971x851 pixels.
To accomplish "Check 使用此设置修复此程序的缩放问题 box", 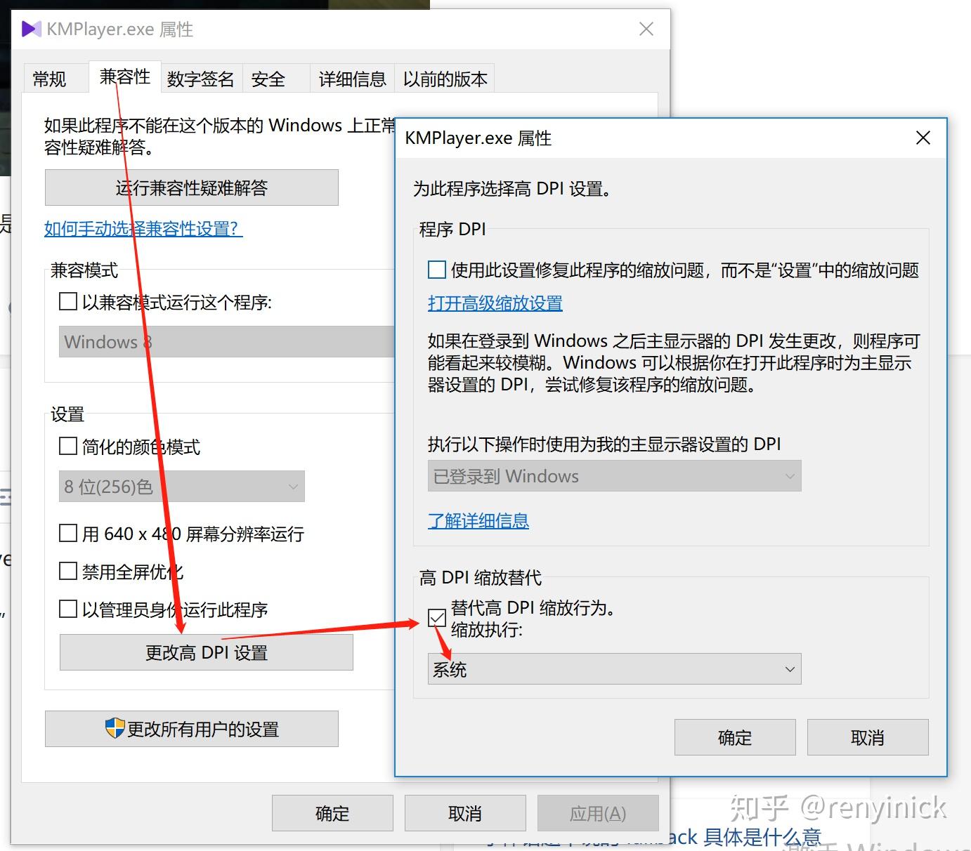I will point(437,270).
